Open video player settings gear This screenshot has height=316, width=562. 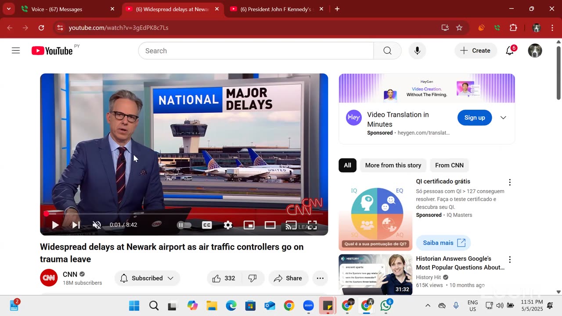228,225
